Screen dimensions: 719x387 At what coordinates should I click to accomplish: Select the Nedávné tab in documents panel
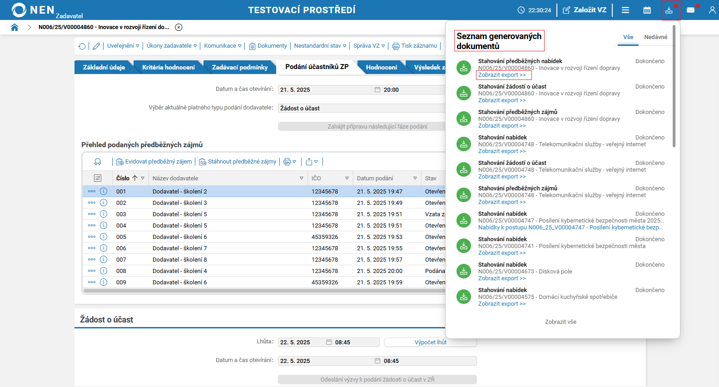click(x=655, y=37)
